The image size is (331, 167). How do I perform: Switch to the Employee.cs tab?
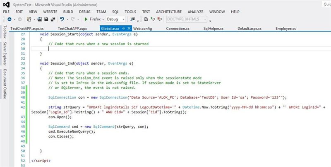click(x=285, y=29)
